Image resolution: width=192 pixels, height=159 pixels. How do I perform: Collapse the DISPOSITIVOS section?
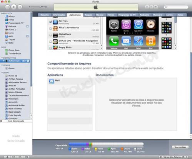pos(2,58)
